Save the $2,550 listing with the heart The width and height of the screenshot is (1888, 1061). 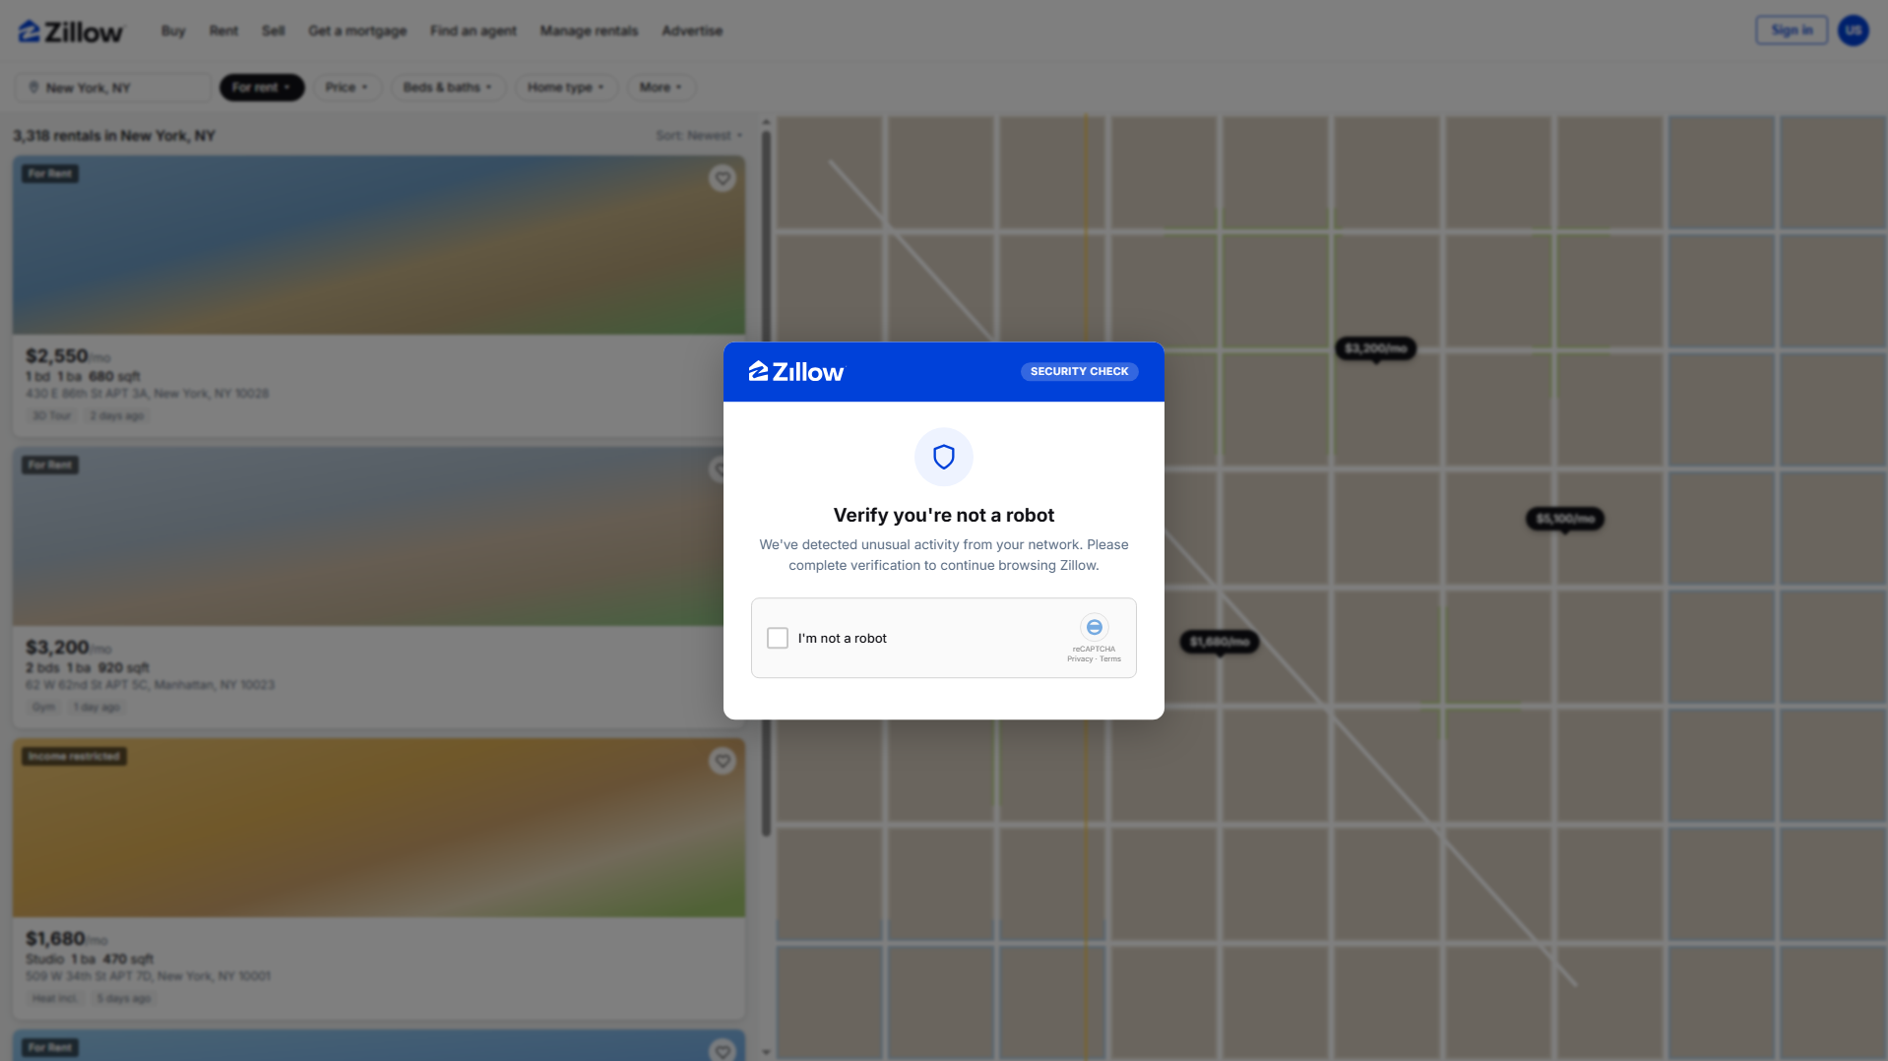click(723, 178)
